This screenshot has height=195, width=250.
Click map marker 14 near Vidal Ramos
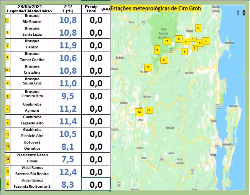tap(139, 112)
